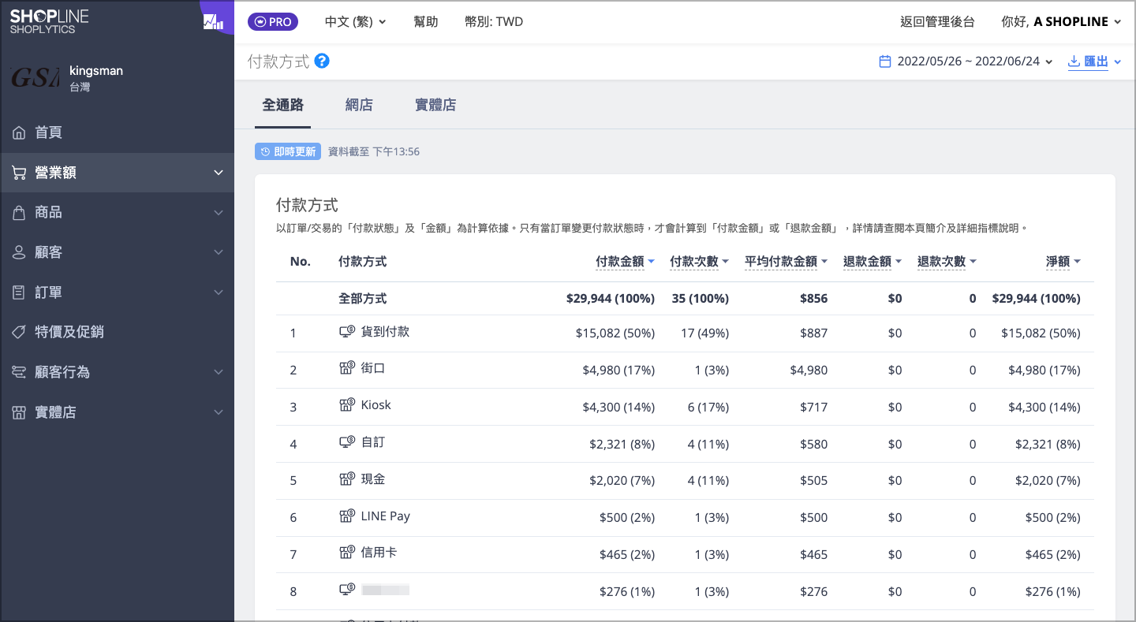Click the 特價及促銷 tag icon
Screen dimensions: 1136x622
coord(19,332)
